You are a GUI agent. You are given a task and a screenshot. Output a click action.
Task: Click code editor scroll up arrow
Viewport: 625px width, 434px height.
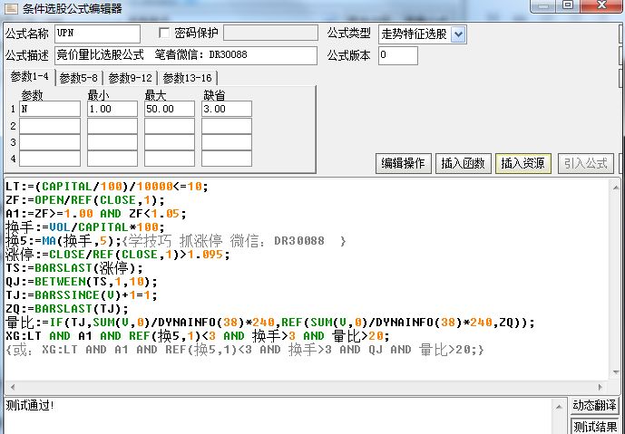coord(616,188)
